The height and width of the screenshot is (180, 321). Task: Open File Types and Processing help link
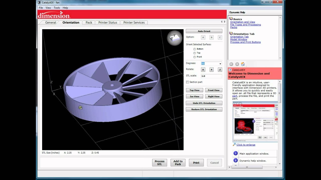tap(246, 25)
